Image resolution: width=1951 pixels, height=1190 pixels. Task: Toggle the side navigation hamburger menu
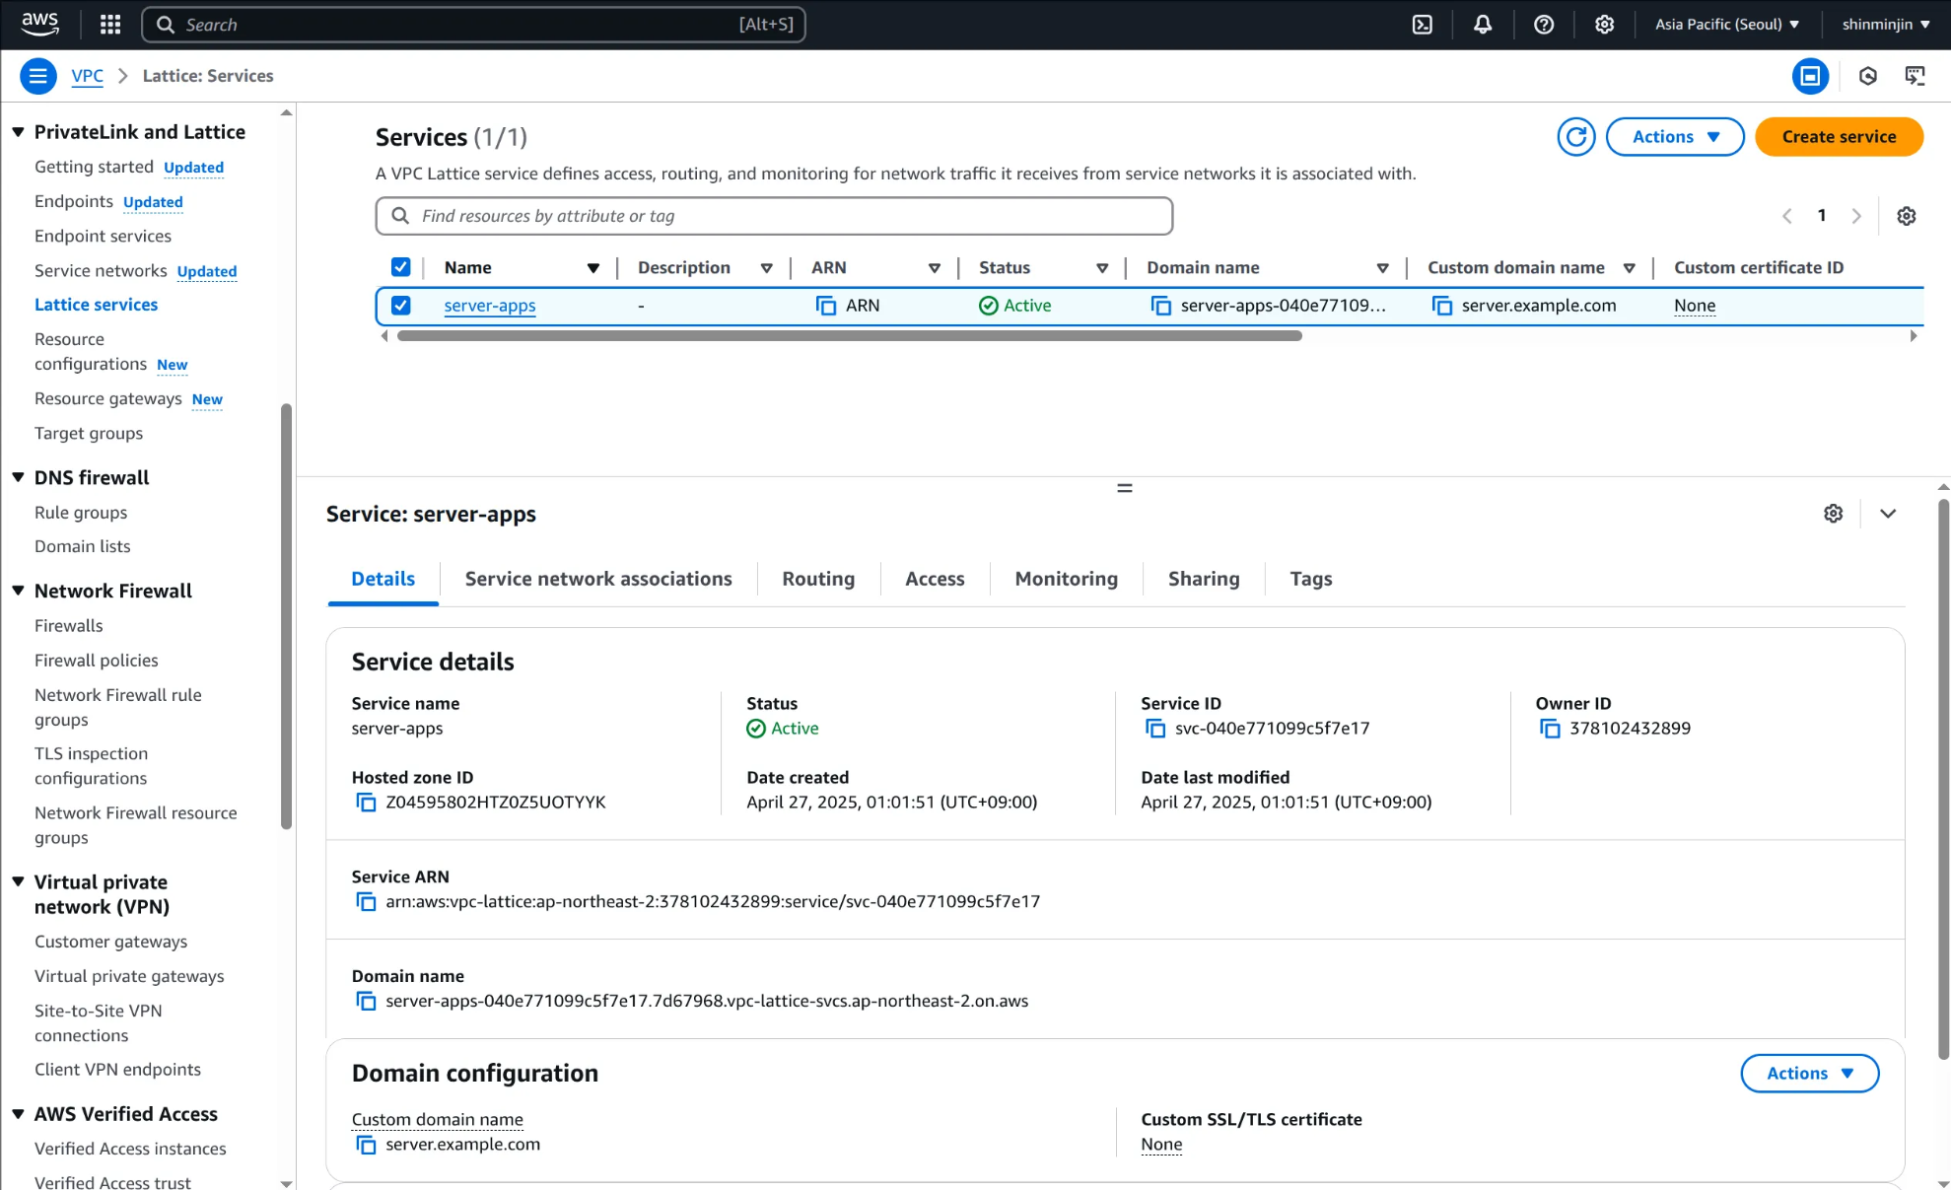click(x=37, y=76)
